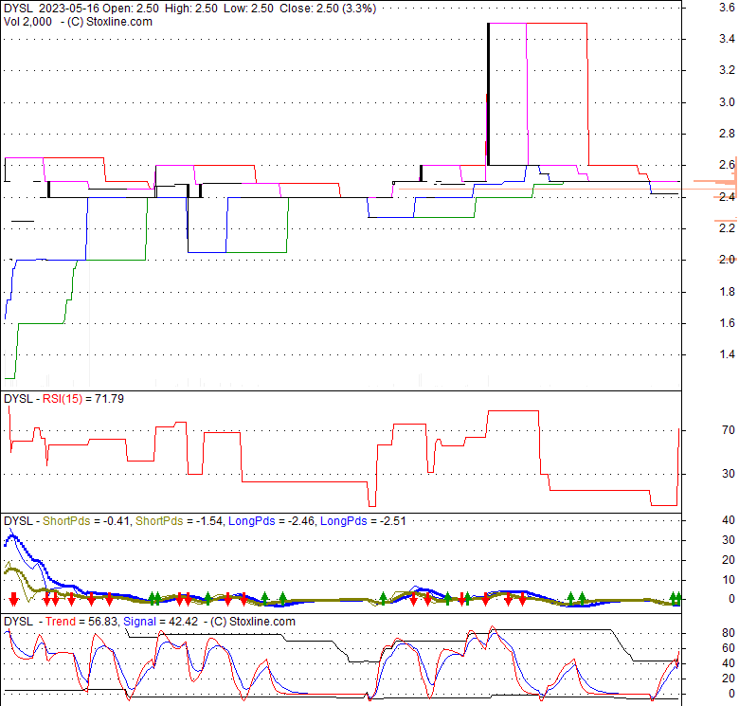Click the blue Signal = 42.42 label
739x706 pixels.
tap(161, 622)
